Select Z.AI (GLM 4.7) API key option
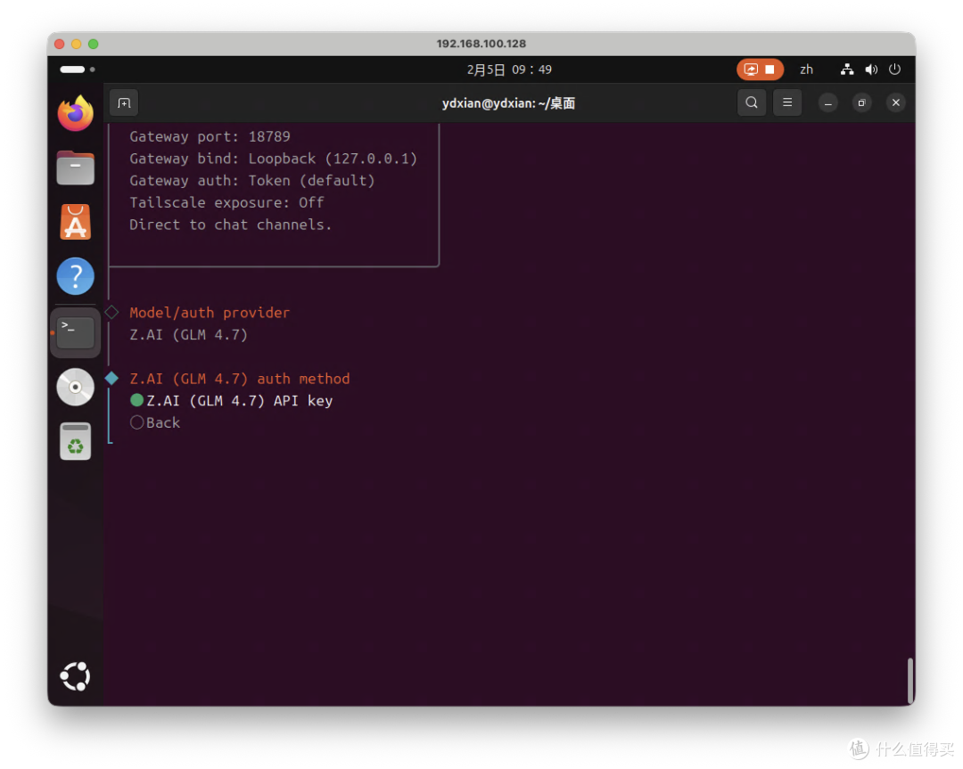The image size is (963, 769). pyautogui.click(x=232, y=401)
